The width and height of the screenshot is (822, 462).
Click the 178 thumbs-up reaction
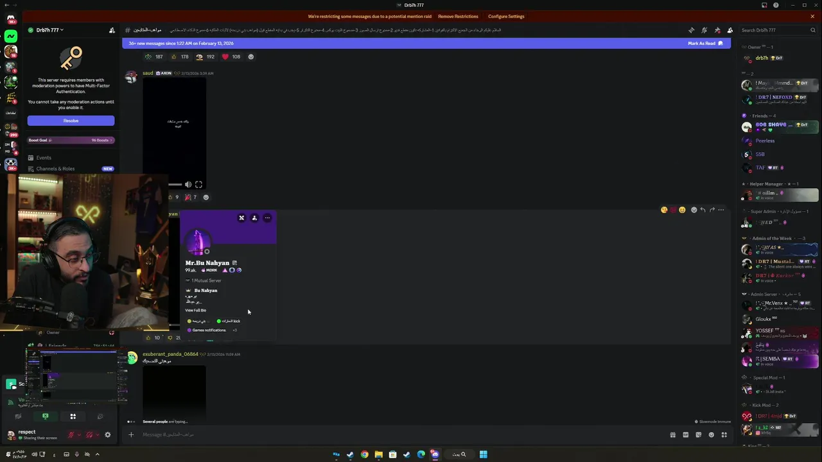[x=180, y=56]
